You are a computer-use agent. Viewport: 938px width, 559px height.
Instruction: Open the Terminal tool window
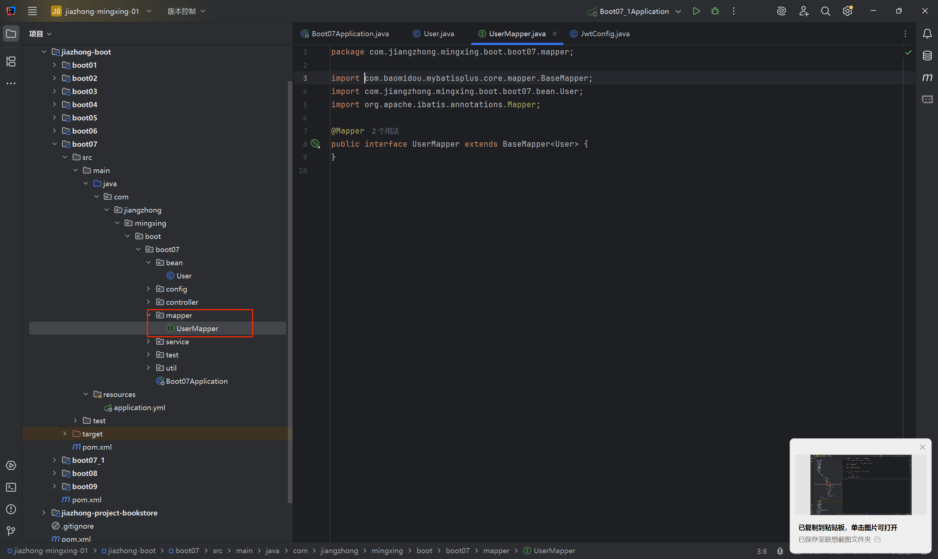pos(11,487)
